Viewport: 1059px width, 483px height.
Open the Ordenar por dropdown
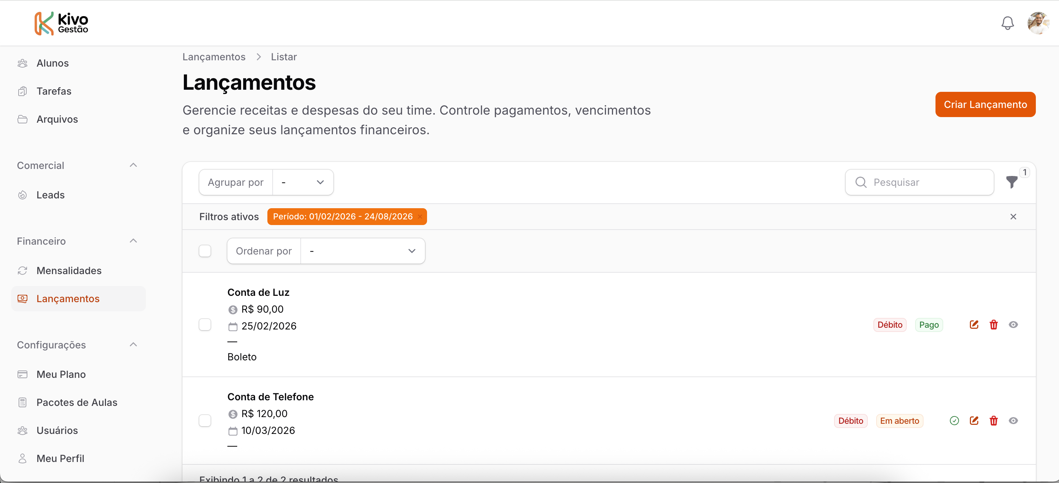(x=362, y=251)
